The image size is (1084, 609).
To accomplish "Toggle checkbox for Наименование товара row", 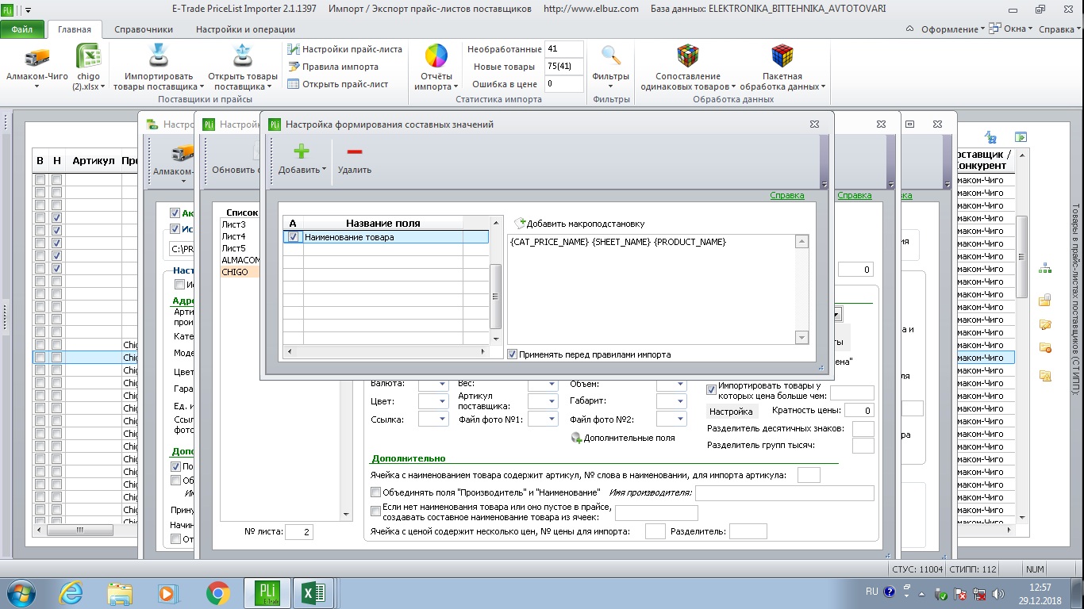I will pyautogui.click(x=293, y=237).
